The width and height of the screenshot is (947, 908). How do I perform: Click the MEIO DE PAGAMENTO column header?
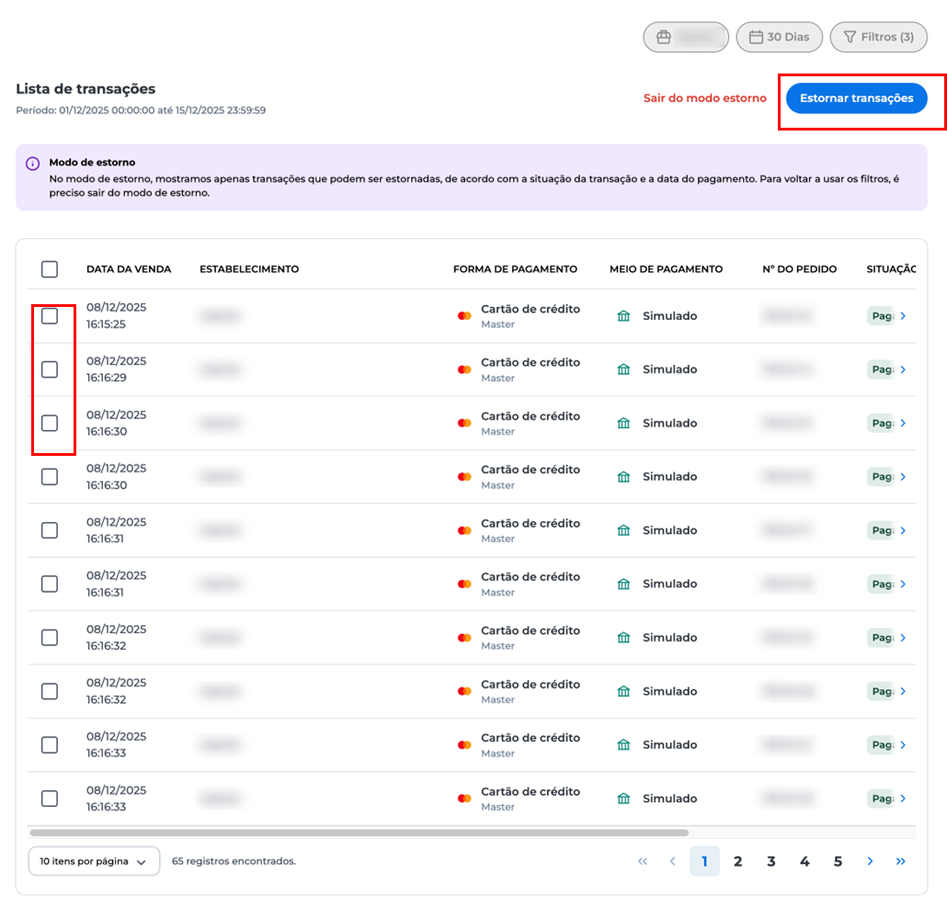[x=667, y=269]
